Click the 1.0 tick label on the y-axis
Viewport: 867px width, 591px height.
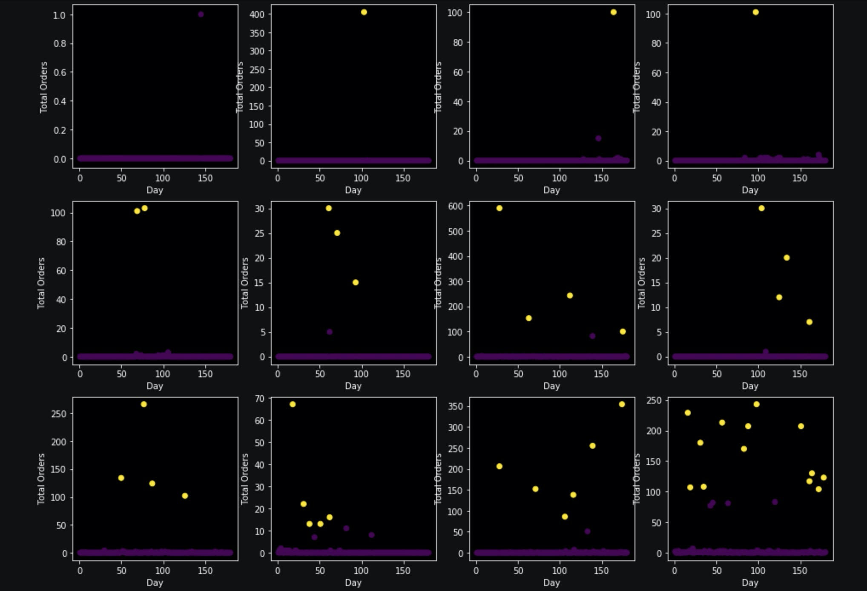pos(59,15)
